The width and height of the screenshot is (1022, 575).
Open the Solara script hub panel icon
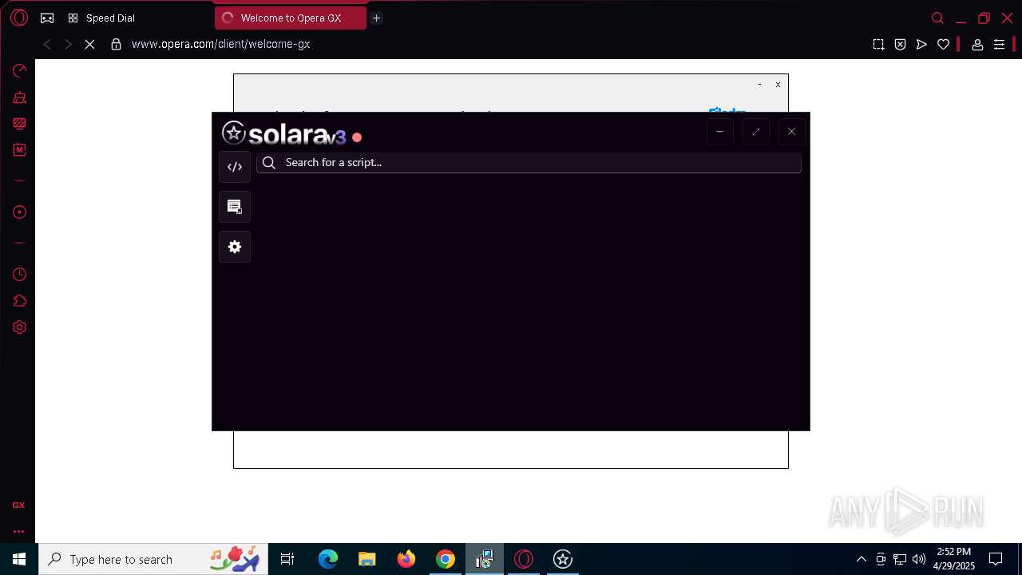pyautogui.click(x=235, y=207)
